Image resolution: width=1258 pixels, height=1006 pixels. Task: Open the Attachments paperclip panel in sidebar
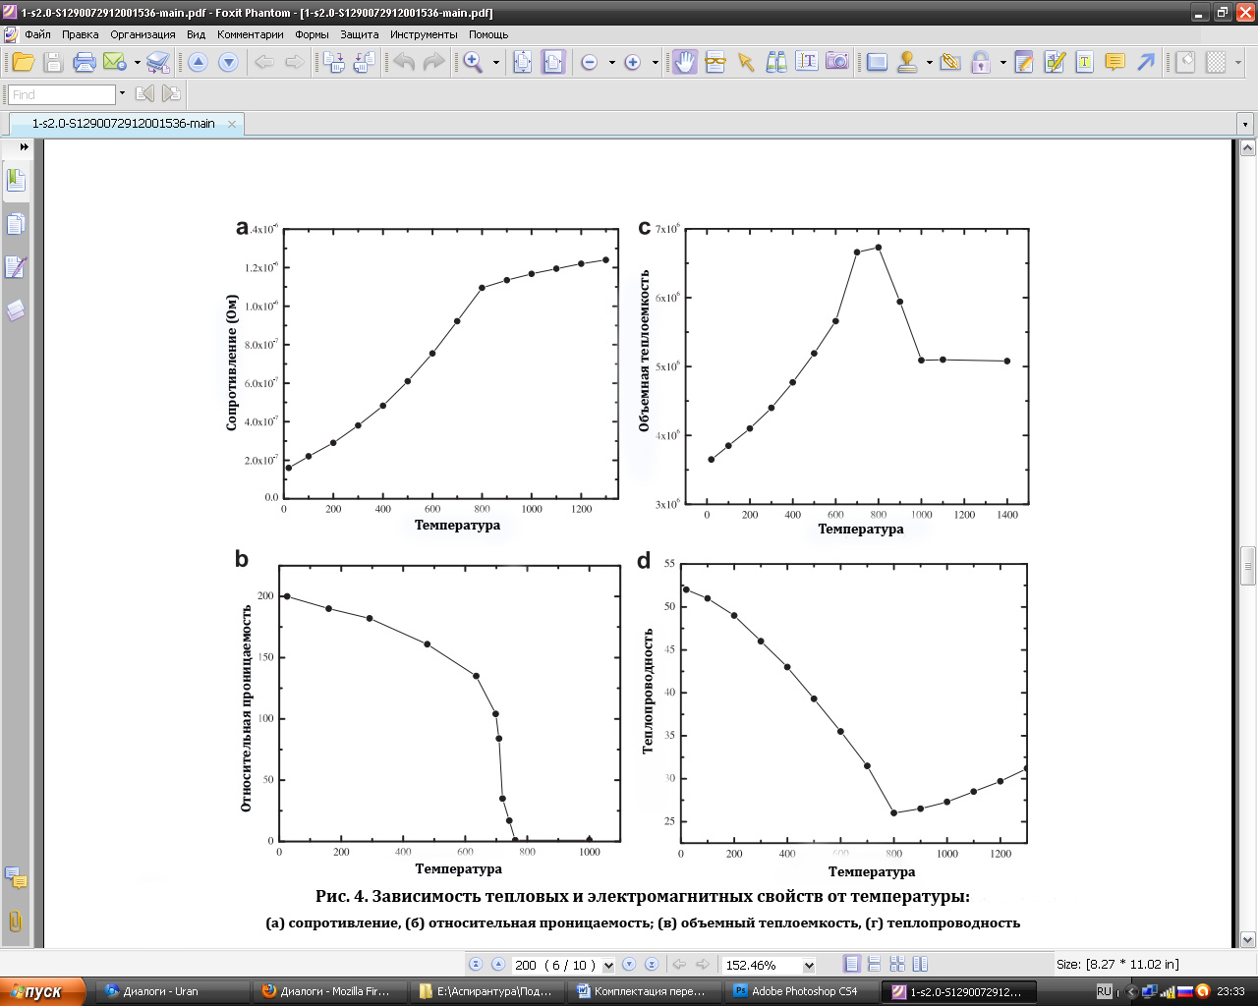(16, 922)
